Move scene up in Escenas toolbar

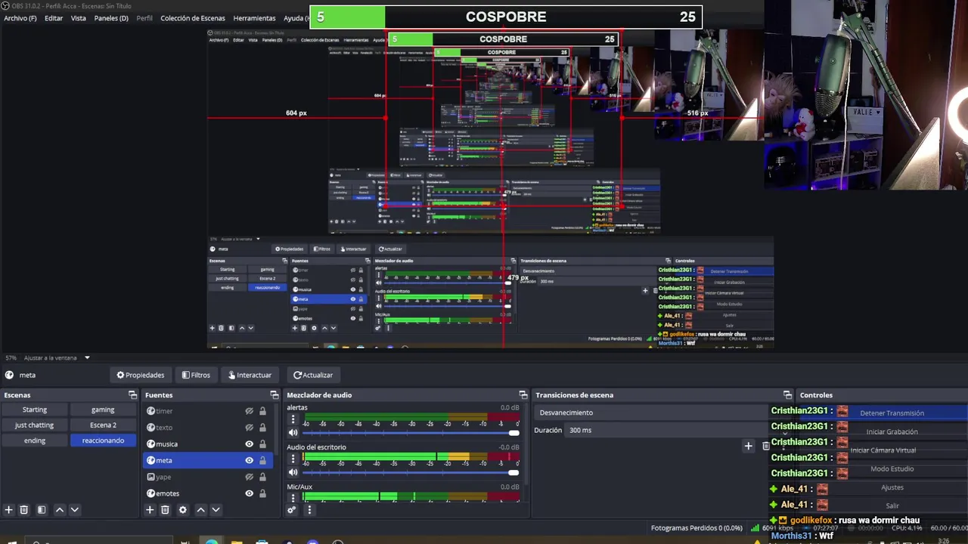tap(60, 510)
